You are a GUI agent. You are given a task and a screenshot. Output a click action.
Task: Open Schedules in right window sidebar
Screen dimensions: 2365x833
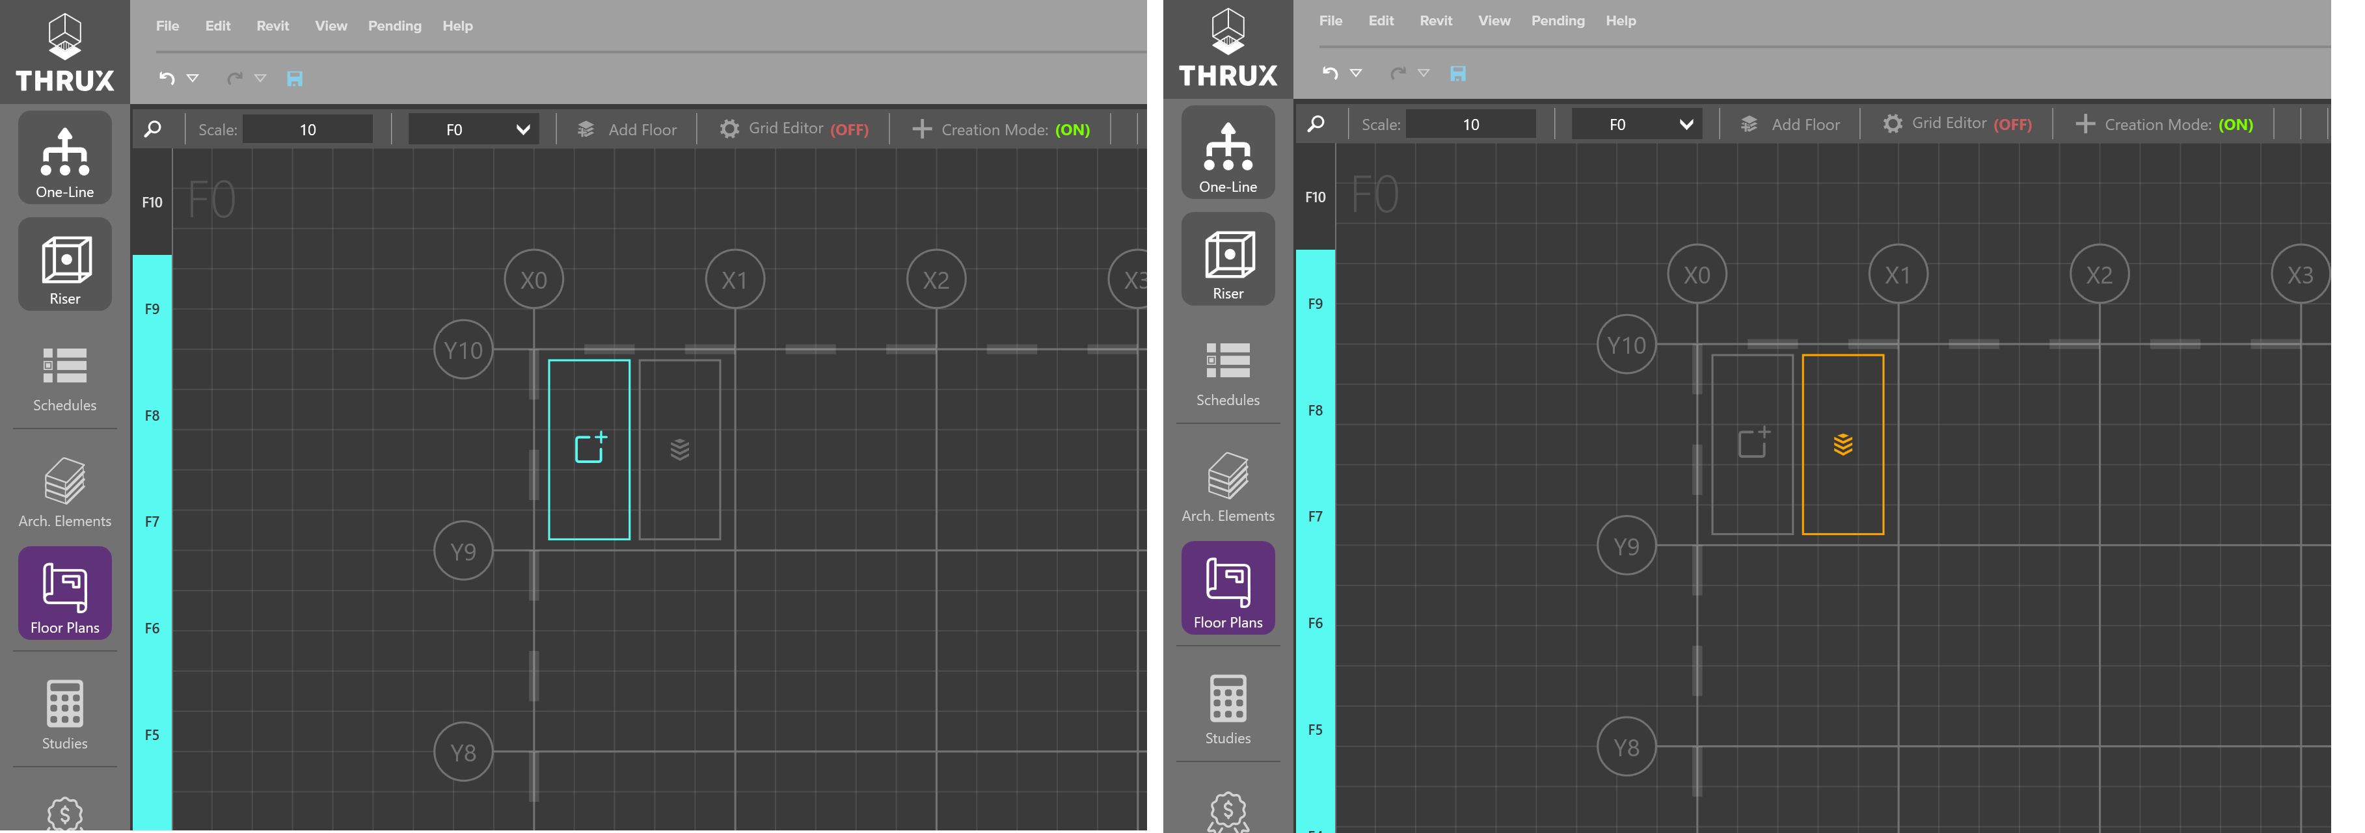(x=1228, y=373)
